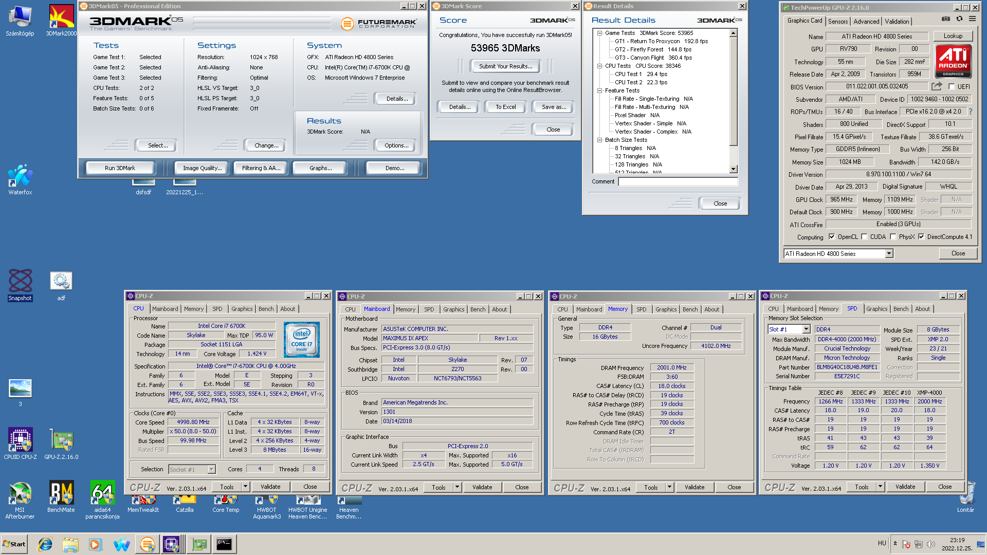Select aida64 parancsikonja desktop shortcut
The height and width of the screenshot is (555, 987).
coord(102,500)
